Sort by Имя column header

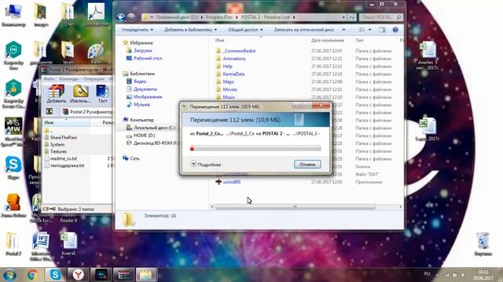220,40
